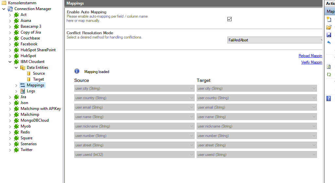Click the blue help question mark icon
Screen dimensions: 335x183
click(329, 99)
